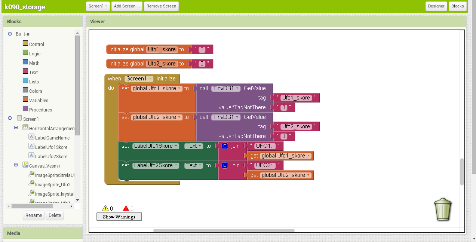Collapse the Canvas_Vesmir tree node
Image resolution: width=476 pixels, height=242 pixels.
(x=16, y=165)
